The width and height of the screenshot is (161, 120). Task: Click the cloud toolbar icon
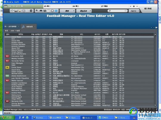(27, 11)
